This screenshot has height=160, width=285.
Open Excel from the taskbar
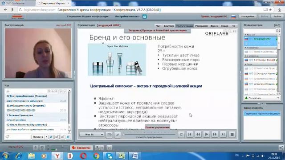[122, 156]
